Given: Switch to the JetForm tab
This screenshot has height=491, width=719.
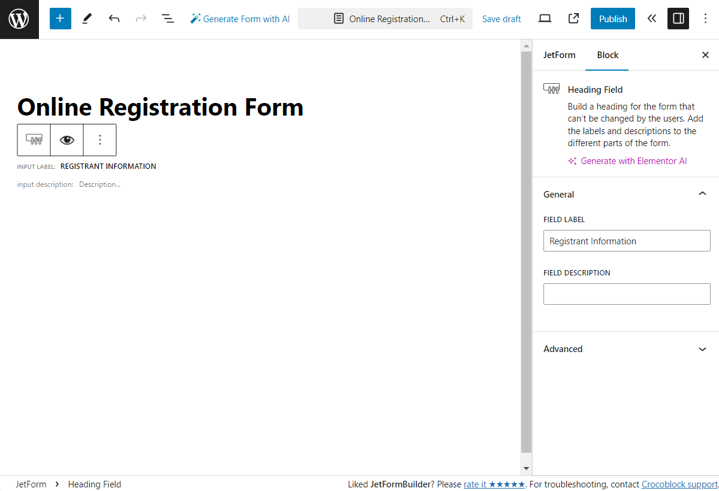Looking at the screenshot, I should [x=559, y=54].
